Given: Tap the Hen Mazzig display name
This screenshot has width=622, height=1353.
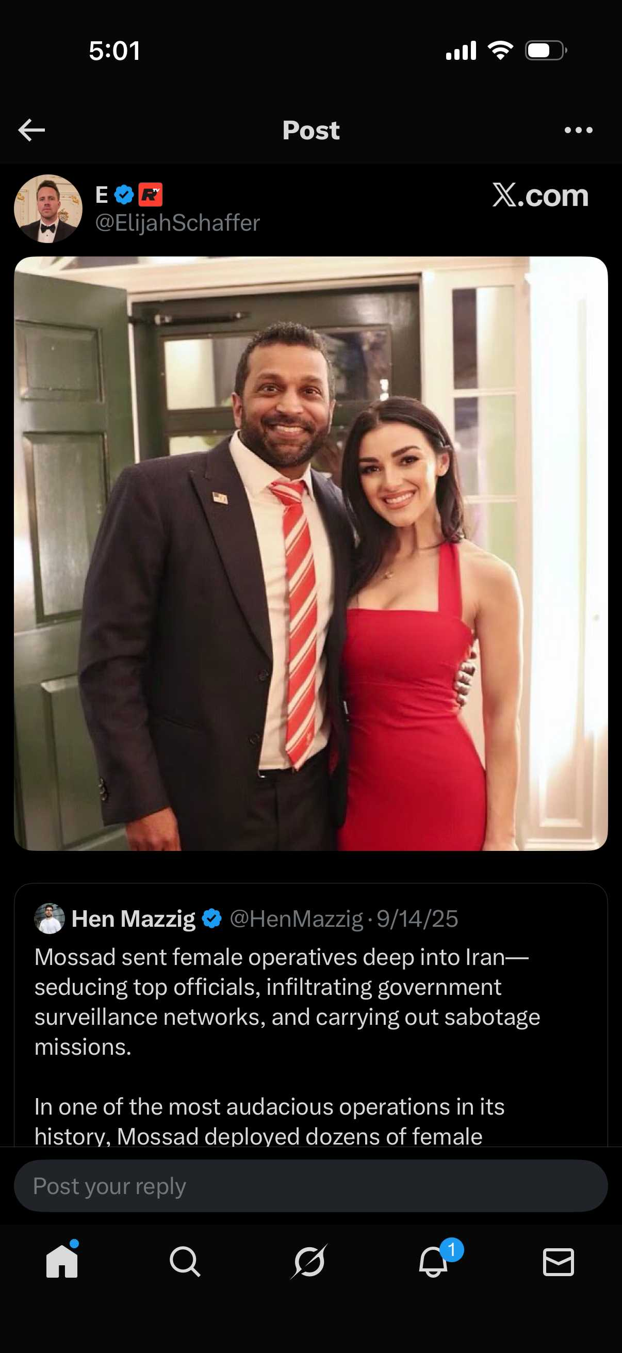Looking at the screenshot, I should coord(134,919).
